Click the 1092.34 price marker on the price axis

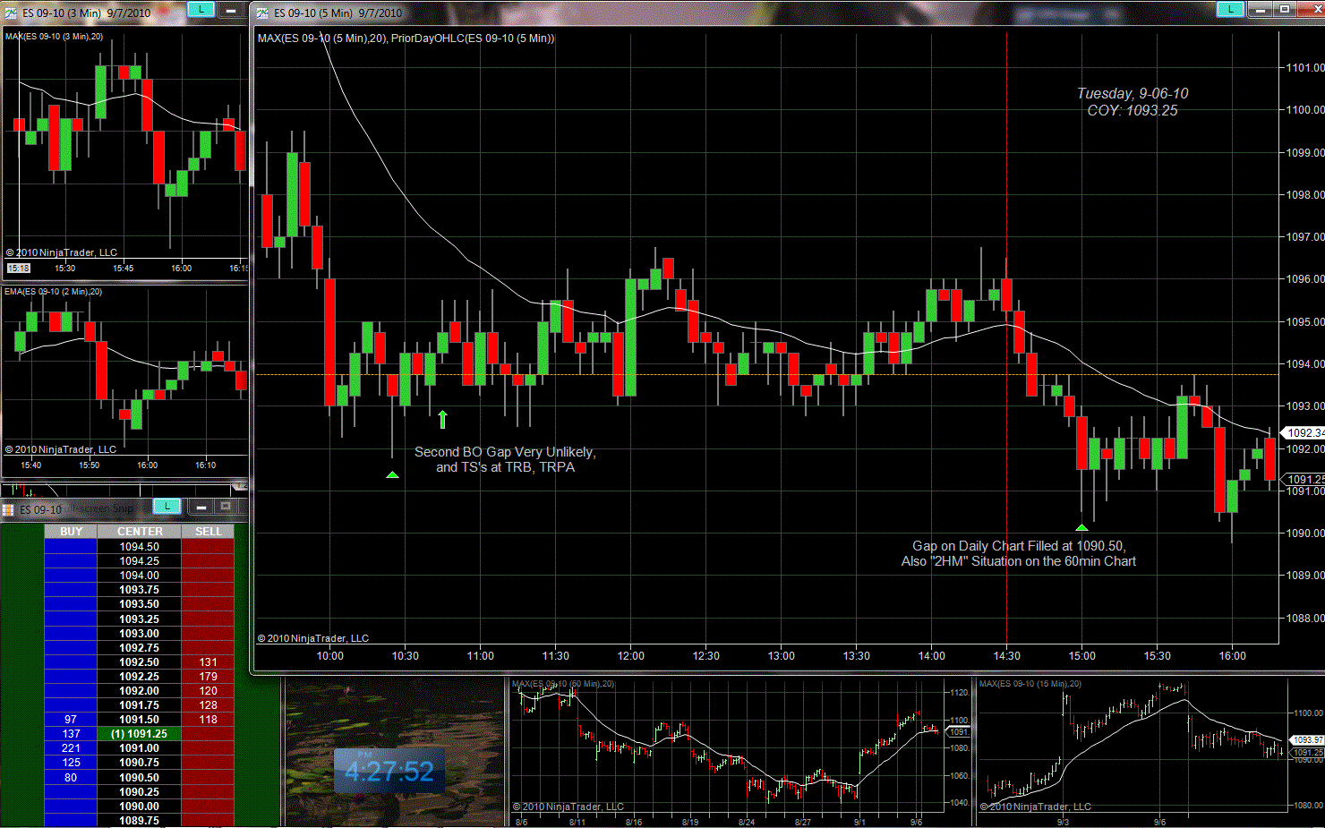click(x=1304, y=433)
